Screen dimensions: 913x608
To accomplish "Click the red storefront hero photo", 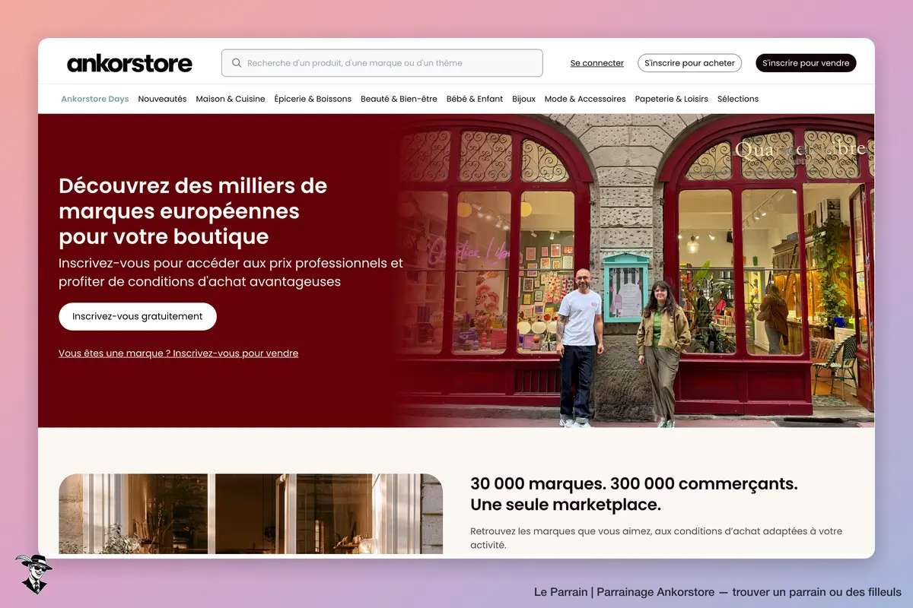I will pyautogui.click(x=635, y=271).
